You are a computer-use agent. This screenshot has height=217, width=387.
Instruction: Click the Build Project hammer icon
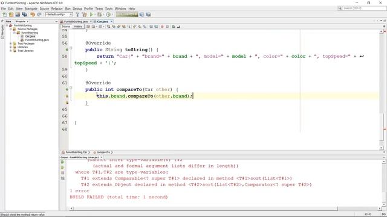point(77,14)
